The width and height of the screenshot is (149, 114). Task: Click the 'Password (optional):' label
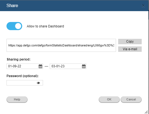23,76
